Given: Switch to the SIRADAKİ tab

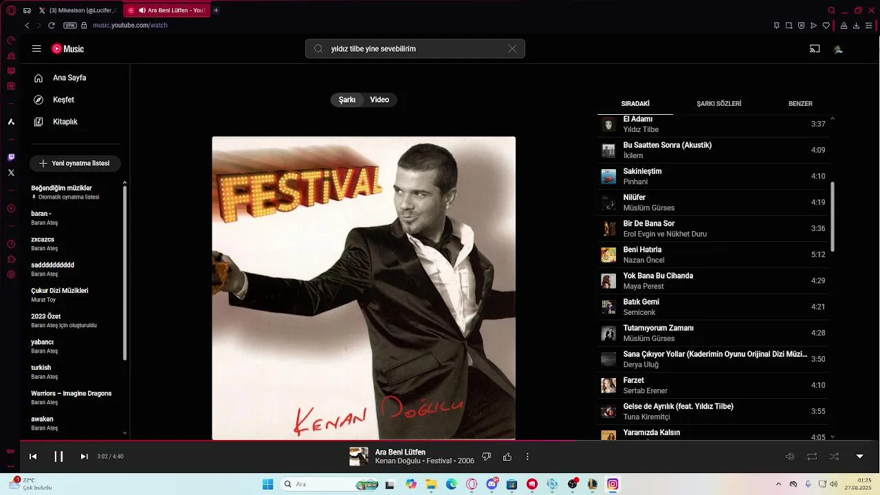Looking at the screenshot, I should 635,104.
